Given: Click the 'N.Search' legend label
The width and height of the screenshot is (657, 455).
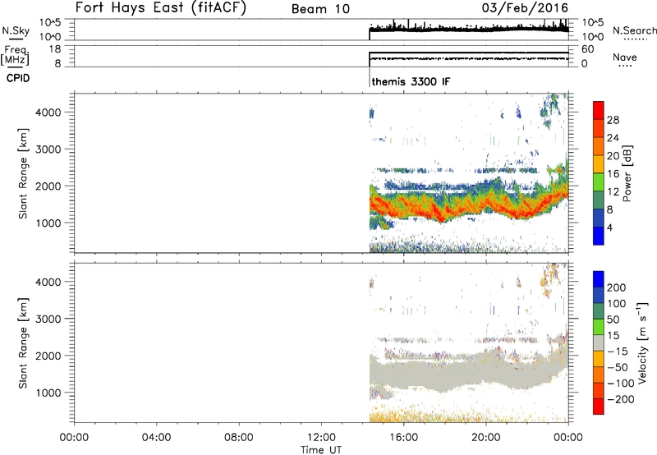Looking at the screenshot, I should pos(635,30).
